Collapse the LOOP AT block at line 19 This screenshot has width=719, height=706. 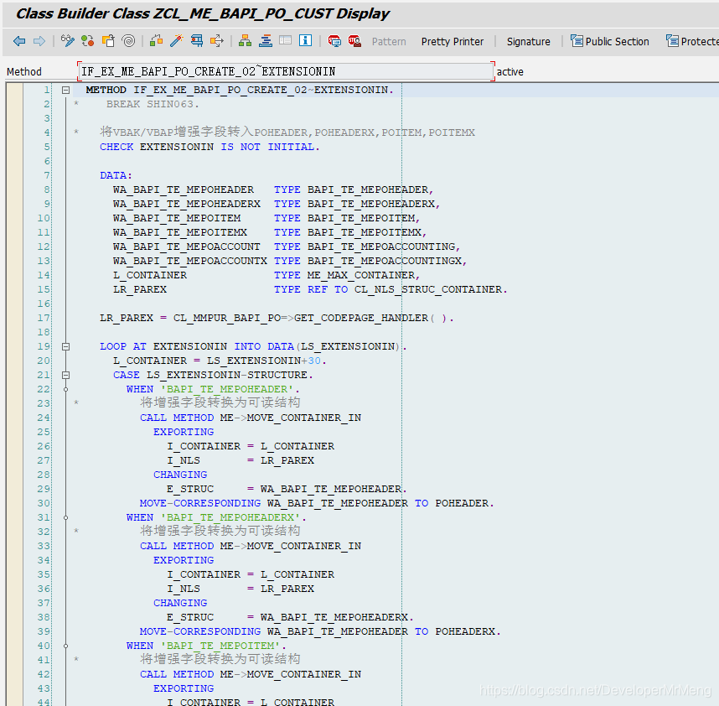65,347
